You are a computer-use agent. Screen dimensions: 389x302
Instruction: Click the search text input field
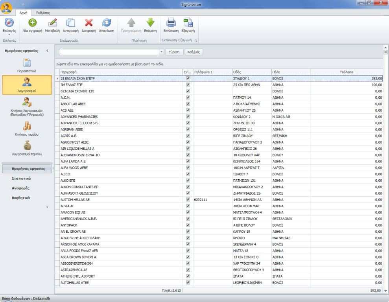coord(109,52)
